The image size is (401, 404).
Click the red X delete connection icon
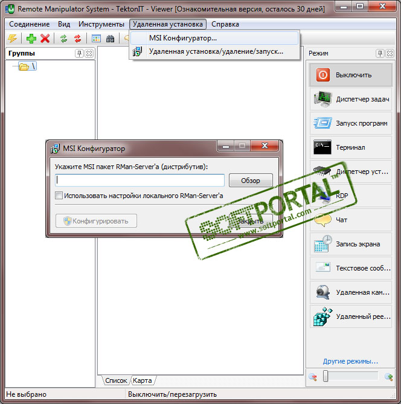click(45, 39)
